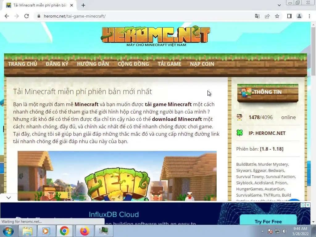This screenshot has height=237, width=316.
Task: View site info via the padlock icon
Action: click(39, 16)
